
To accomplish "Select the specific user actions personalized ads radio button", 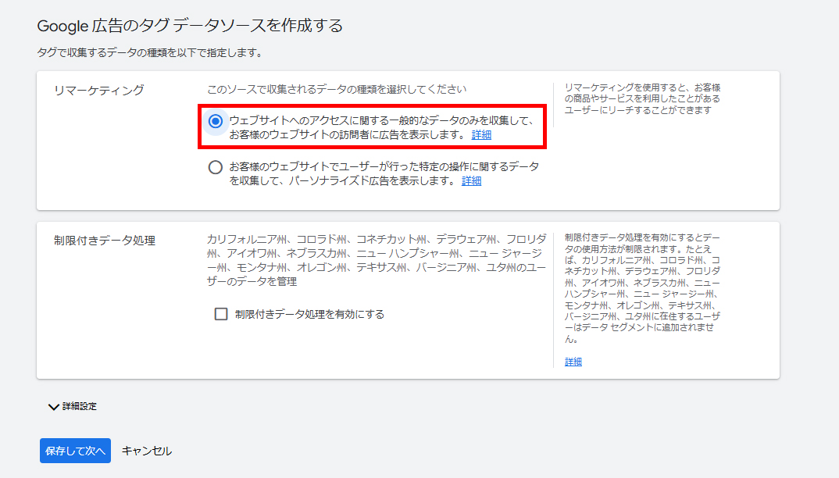I will point(216,167).
